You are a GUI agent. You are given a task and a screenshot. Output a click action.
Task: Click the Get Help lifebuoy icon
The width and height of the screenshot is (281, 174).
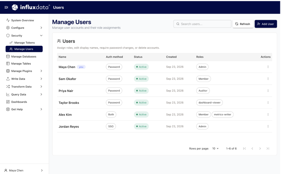coord(8,109)
